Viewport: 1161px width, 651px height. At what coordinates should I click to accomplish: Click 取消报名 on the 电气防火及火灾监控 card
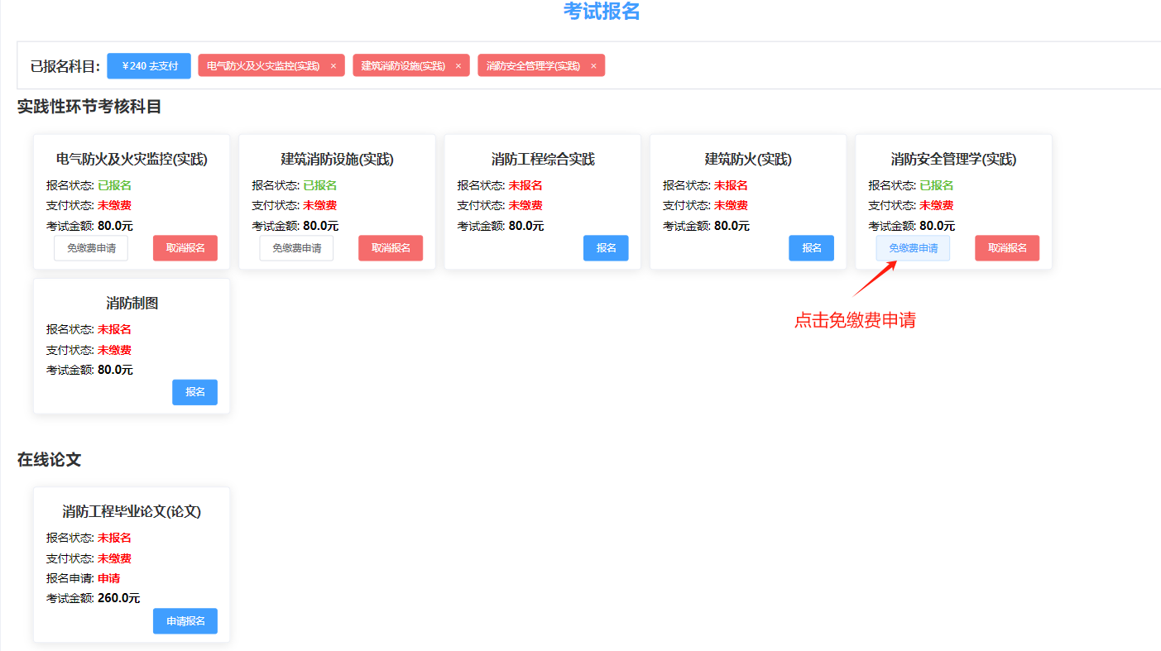point(185,248)
